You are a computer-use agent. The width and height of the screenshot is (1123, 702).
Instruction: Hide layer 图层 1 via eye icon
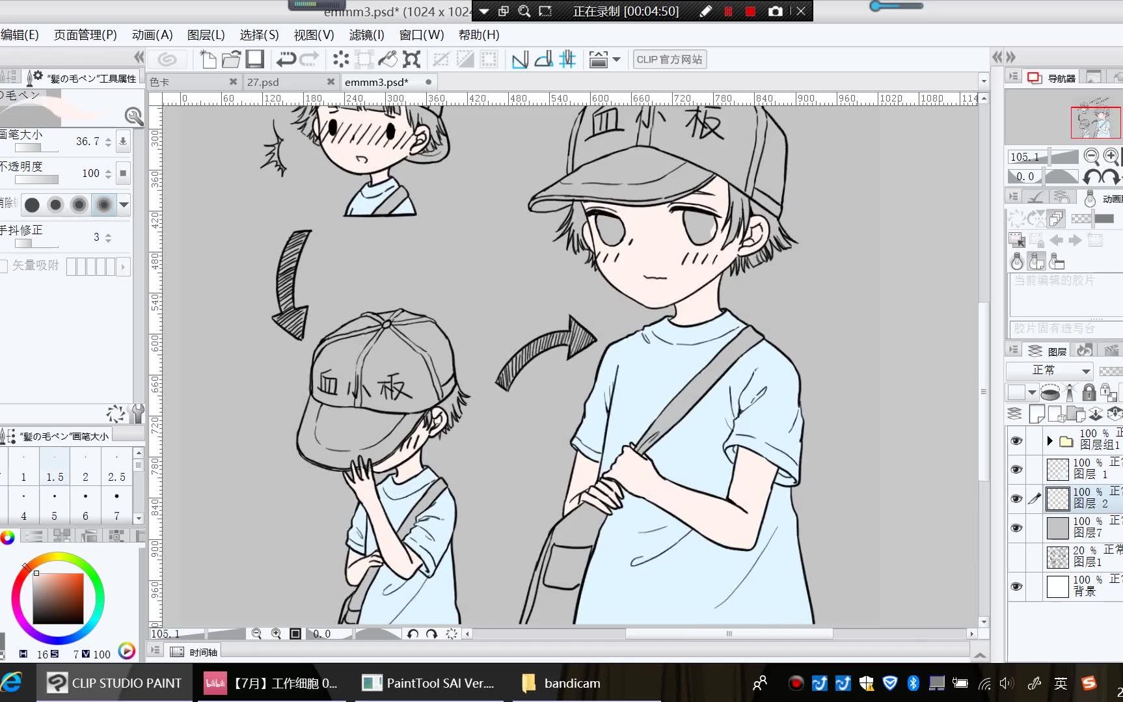(1016, 470)
